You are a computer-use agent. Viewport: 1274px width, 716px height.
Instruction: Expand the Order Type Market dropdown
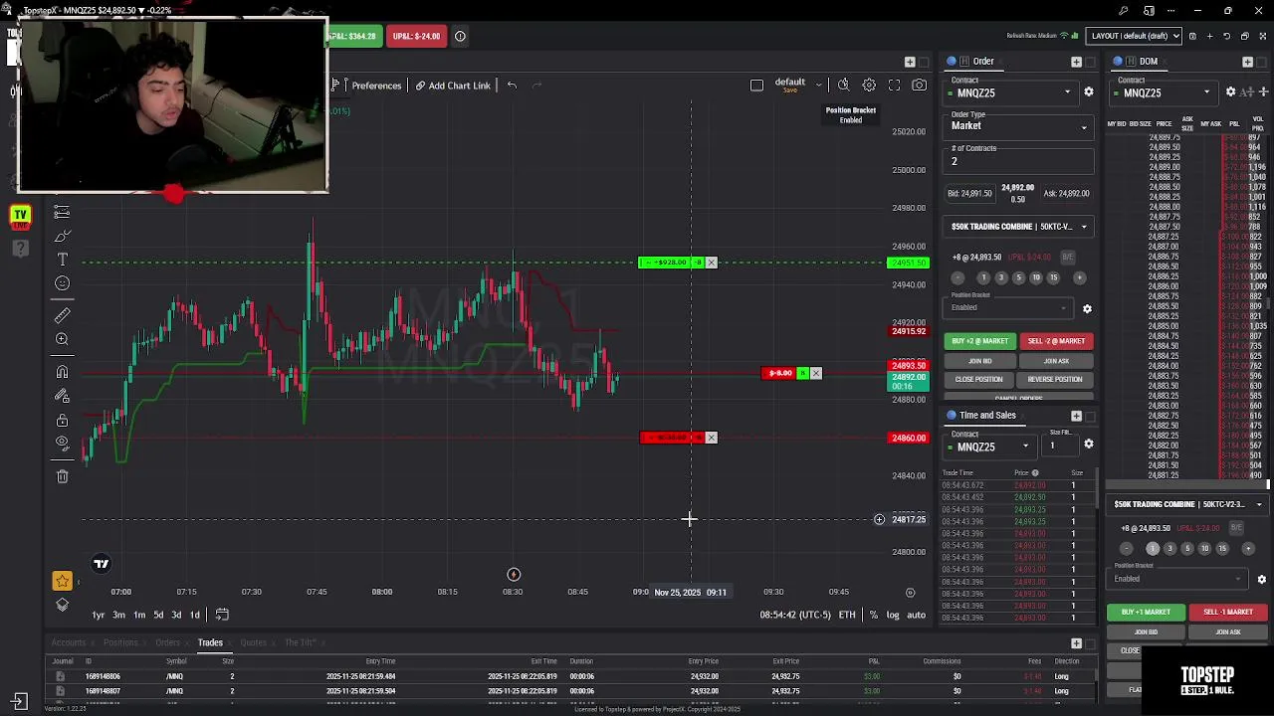tap(1018, 126)
